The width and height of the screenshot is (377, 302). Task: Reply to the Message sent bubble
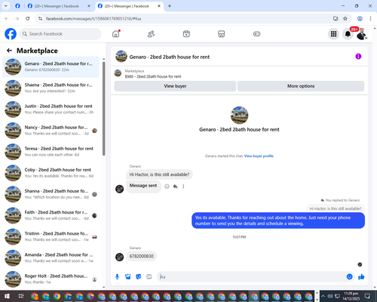[175, 186]
